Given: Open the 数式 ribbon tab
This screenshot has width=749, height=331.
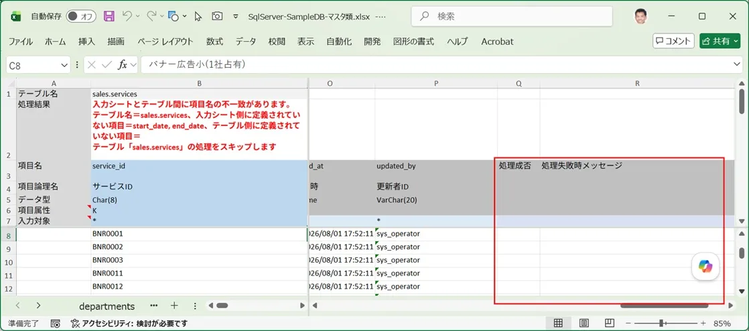Looking at the screenshot, I should pos(215,42).
